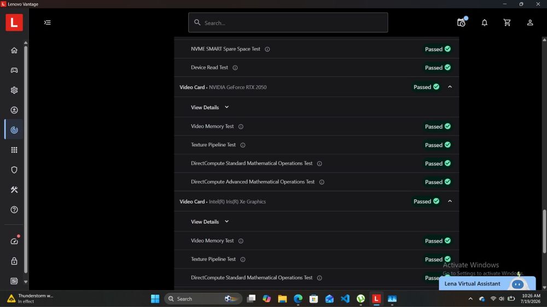The width and height of the screenshot is (547, 307).
Task: Open the Help question mark icon
Action: 14,210
